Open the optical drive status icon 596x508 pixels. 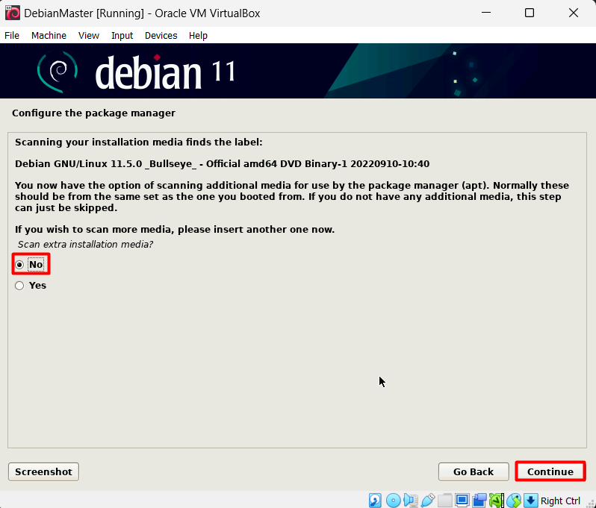point(393,501)
